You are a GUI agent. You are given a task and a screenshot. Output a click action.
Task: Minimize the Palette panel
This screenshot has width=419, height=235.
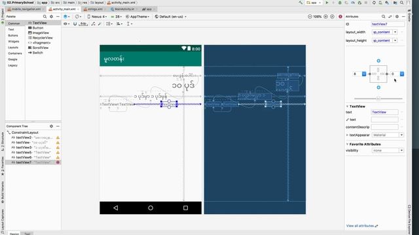tap(58, 16)
